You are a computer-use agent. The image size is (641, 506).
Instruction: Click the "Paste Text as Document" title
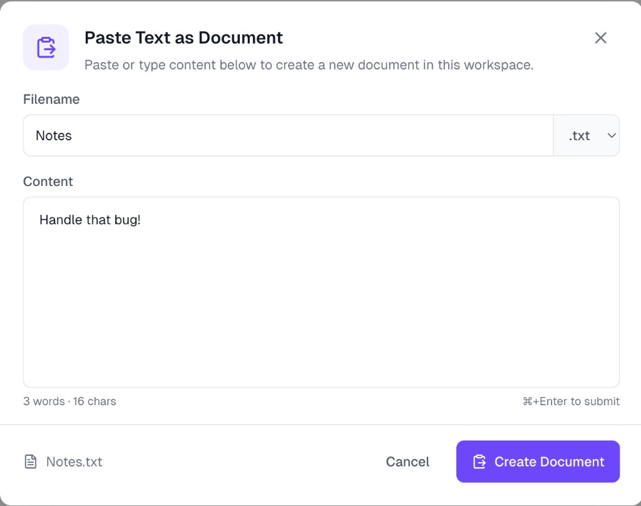183,38
